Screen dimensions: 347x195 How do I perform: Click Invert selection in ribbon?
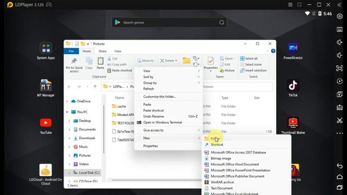pos(253,70)
